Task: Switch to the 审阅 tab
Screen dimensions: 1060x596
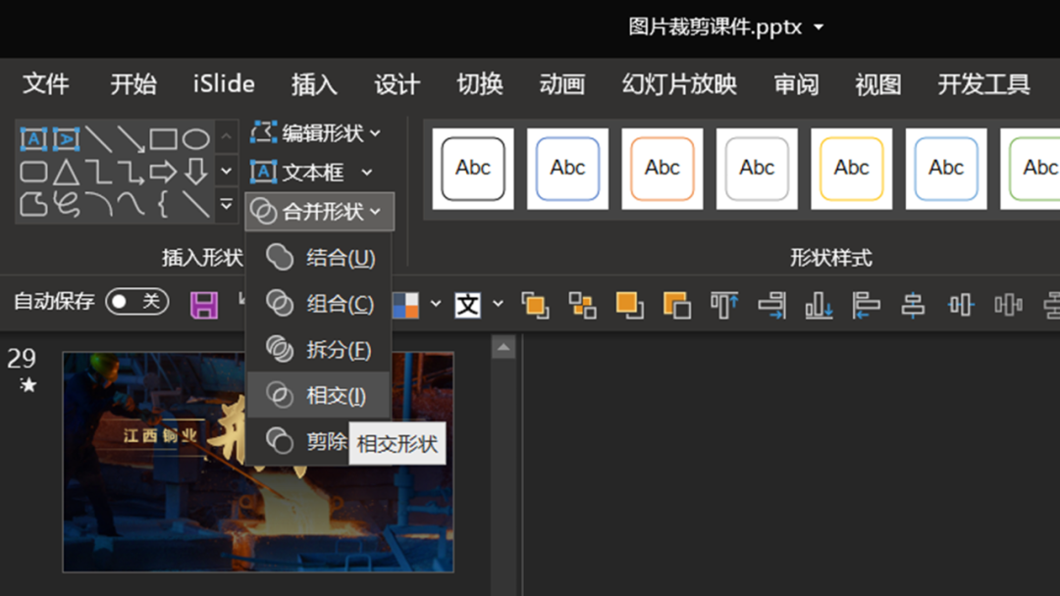Action: click(x=796, y=84)
